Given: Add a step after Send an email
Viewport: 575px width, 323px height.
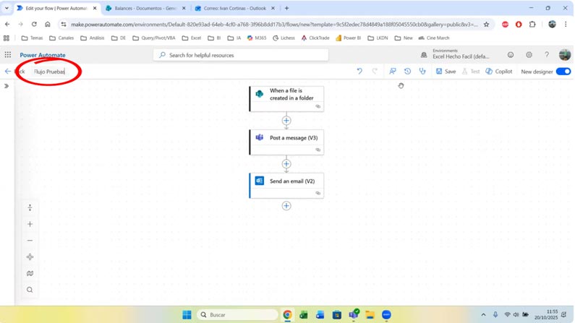Looking at the screenshot, I should tap(286, 206).
